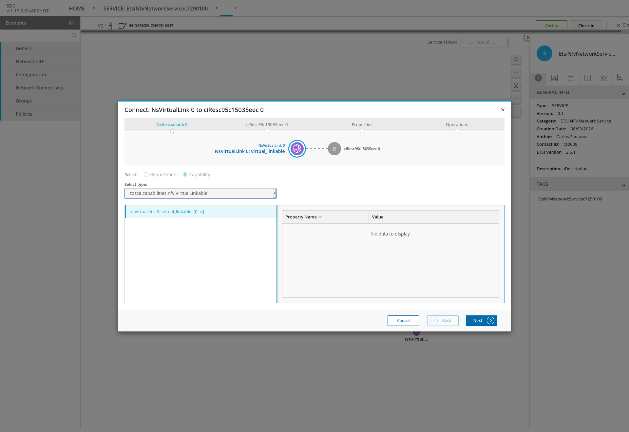Expand the Network Connectivity category
629x432 pixels.
pyautogui.click(x=40, y=88)
